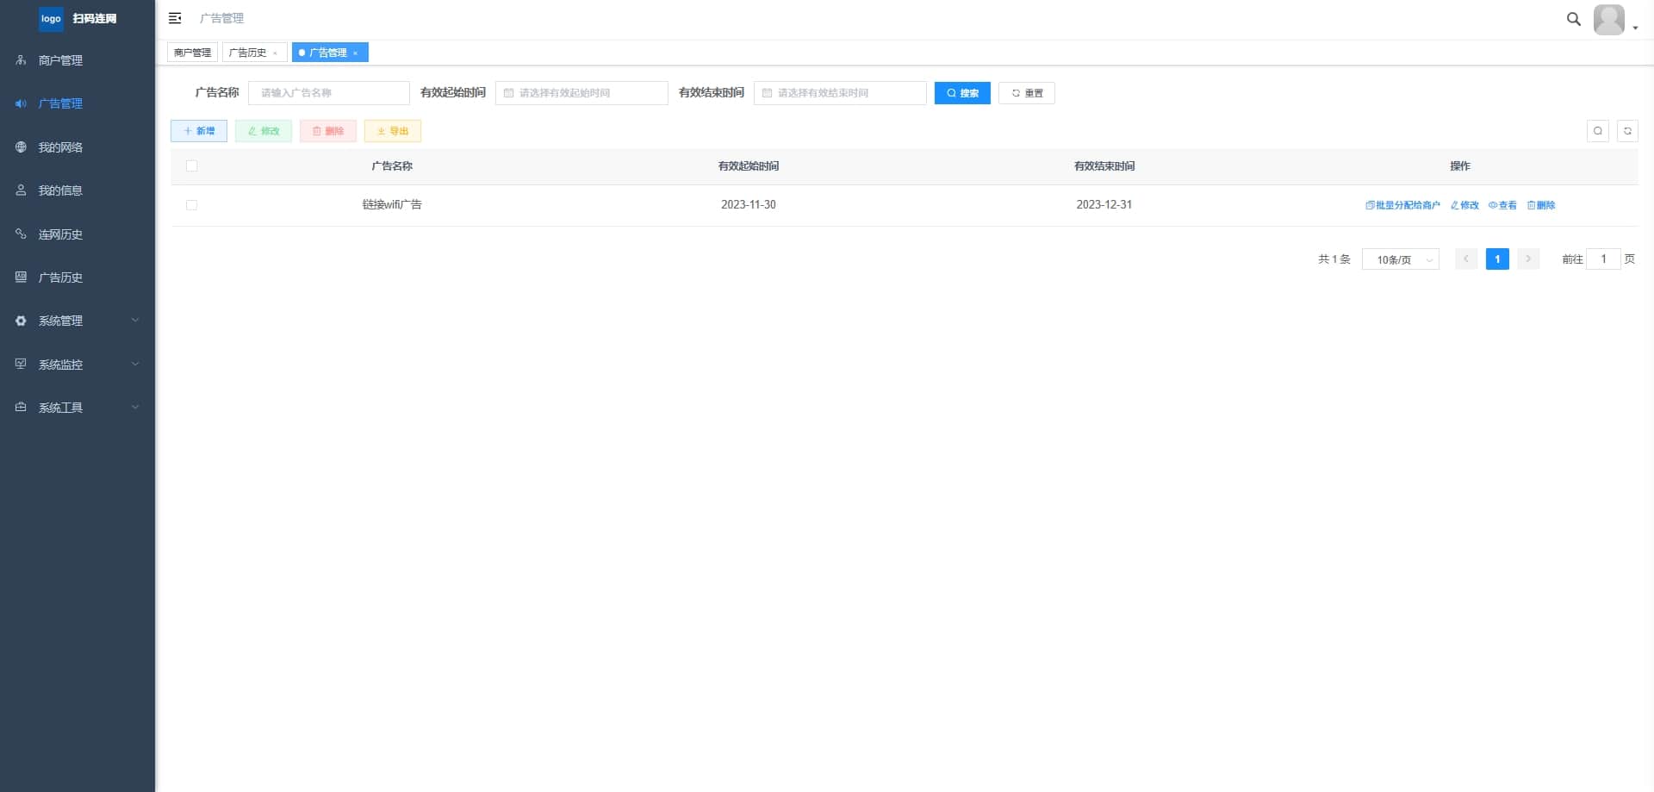This screenshot has width=1654, height=792.
Task: Open the header search magnifier icon
Action: coord(1573,19)
